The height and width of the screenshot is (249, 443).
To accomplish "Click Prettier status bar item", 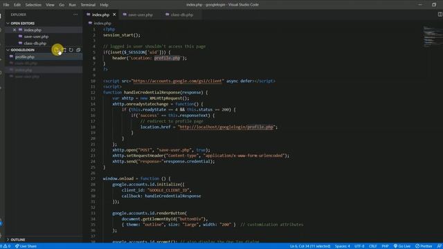I will (x=424, y=246).
